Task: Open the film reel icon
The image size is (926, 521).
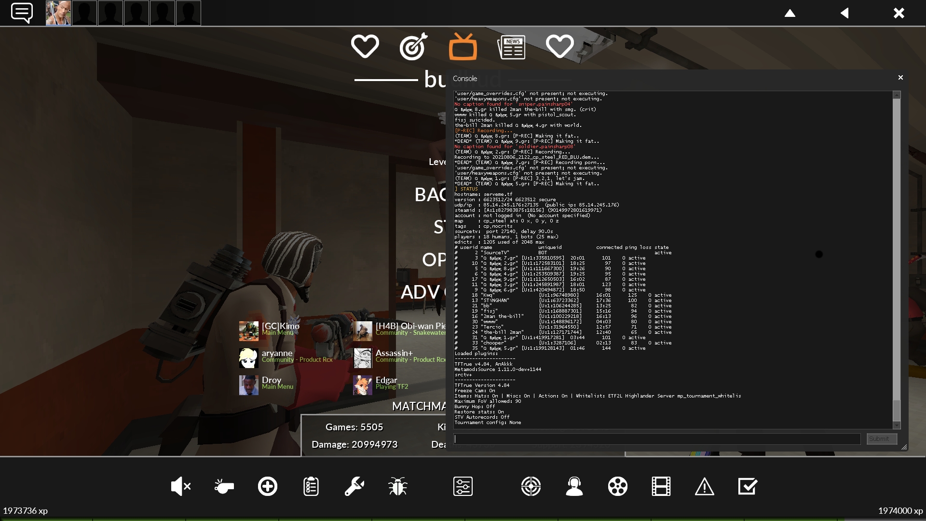Action: (x=618, y=486)
